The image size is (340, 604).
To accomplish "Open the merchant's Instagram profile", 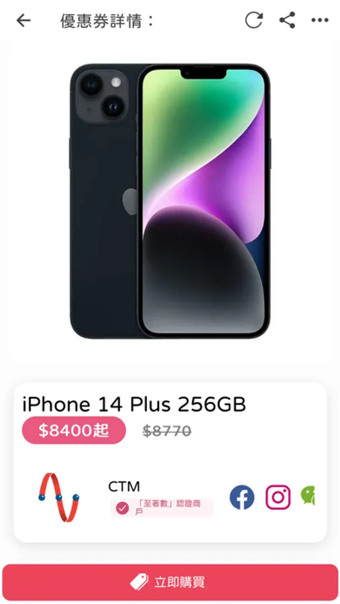I will point(278,497).
